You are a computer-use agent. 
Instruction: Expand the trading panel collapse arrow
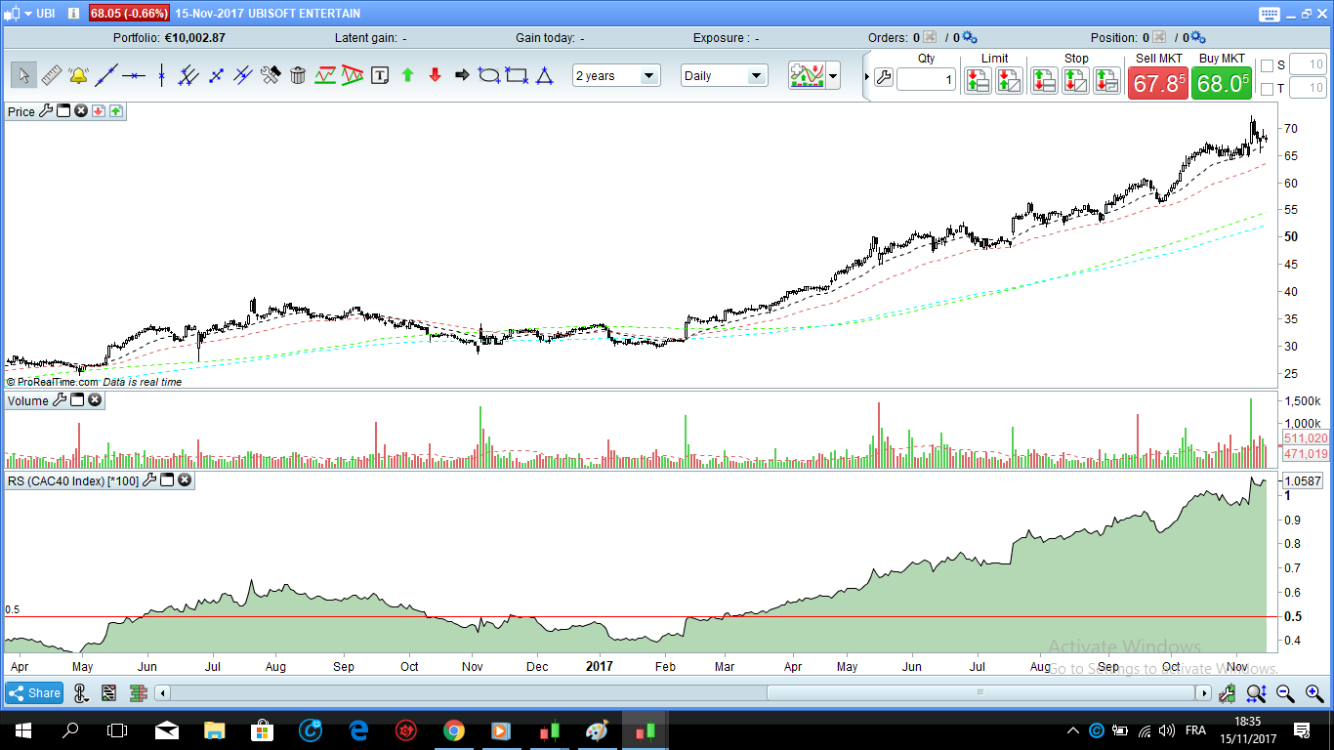click(866, 76)
